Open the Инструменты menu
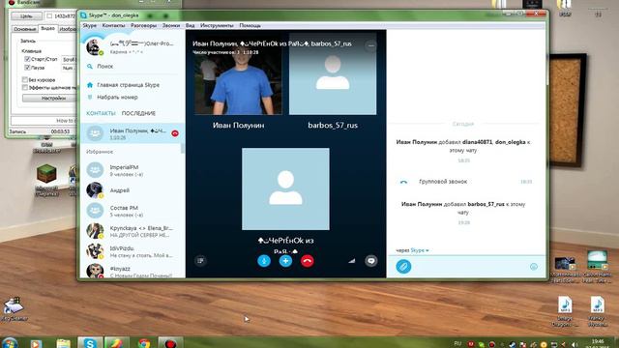 217,25
